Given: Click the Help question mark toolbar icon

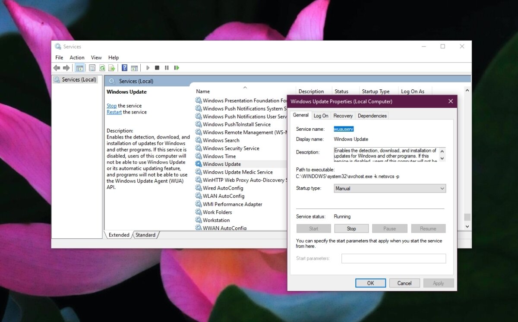Looking at the screenshot, I should [125, 68].
